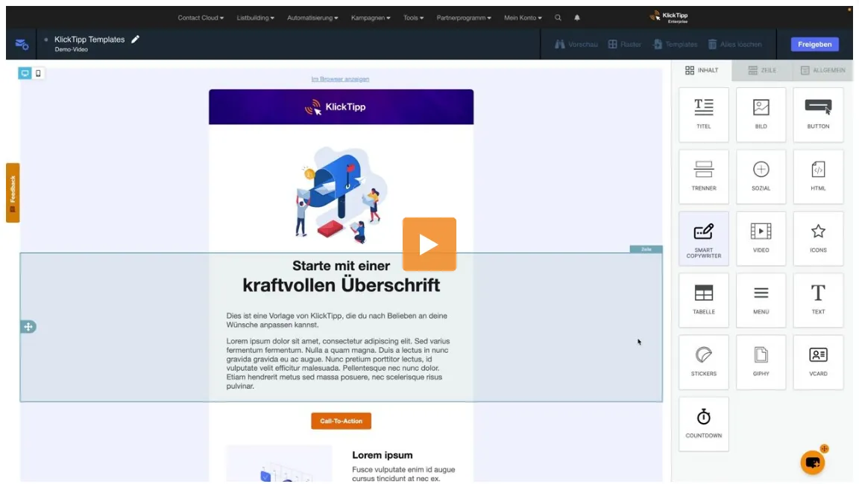Switch to the Allgemein tab
This screenshot has width=859, height=484.
822,71
